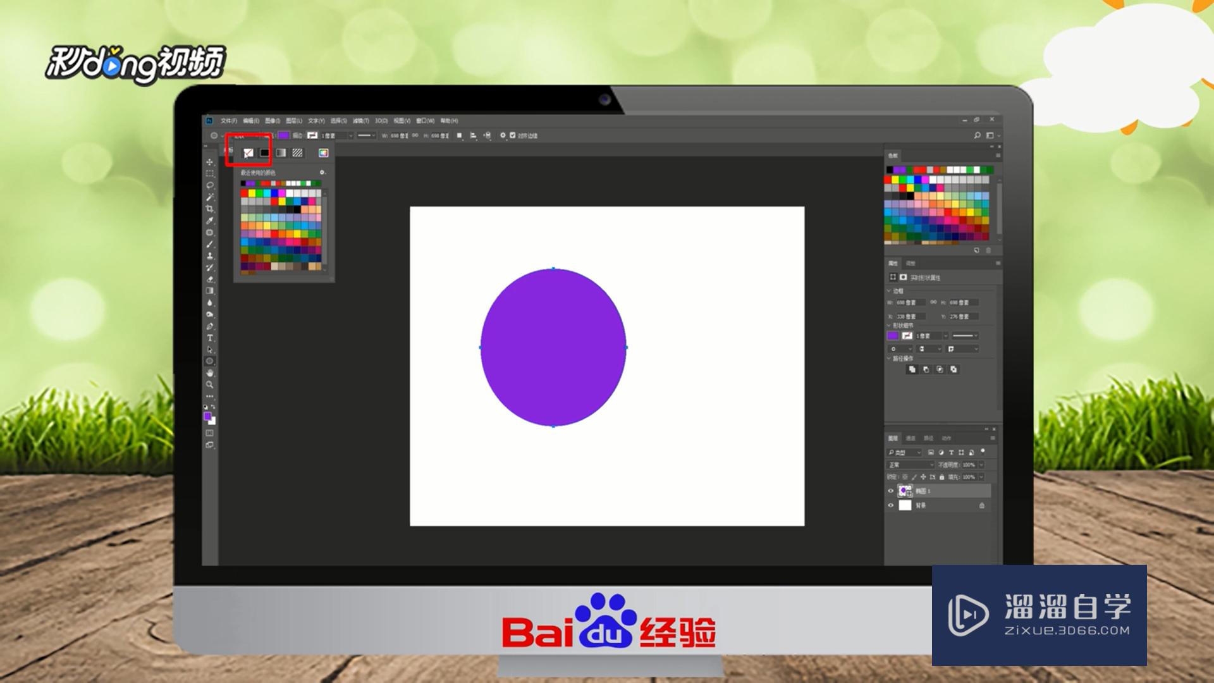The image size is (1214, 683).
Task: Hide the Background layer
Action: (x=891, y=505)
